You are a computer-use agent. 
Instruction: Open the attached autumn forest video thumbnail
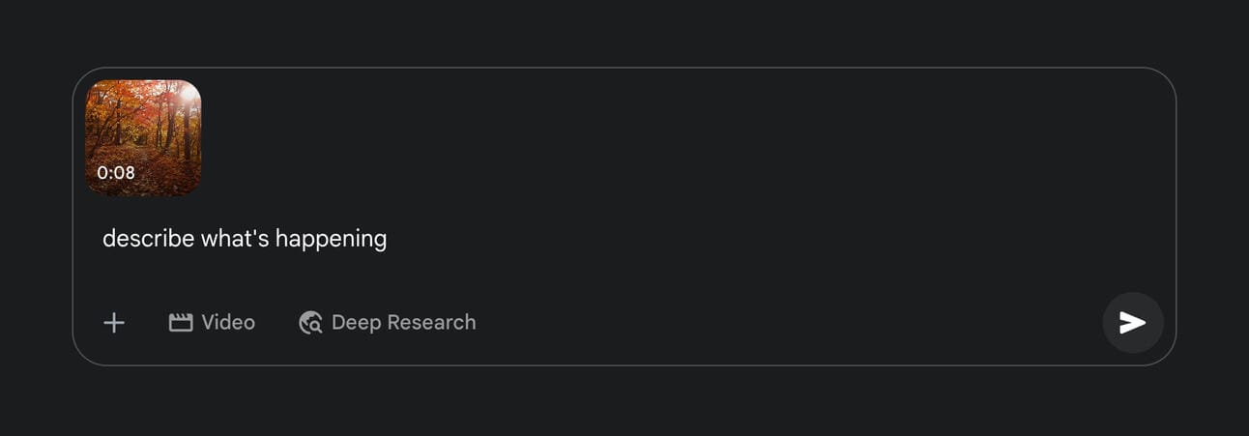point(143,137)
